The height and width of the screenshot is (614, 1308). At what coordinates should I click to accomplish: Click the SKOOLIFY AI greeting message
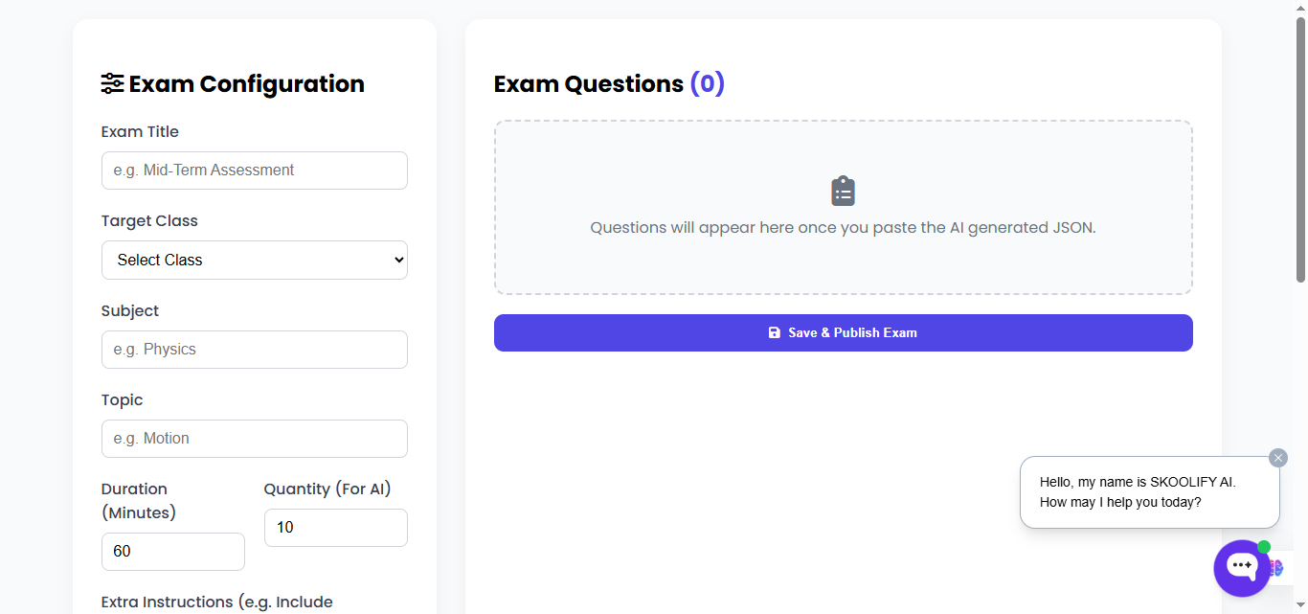pos(1138,492)
